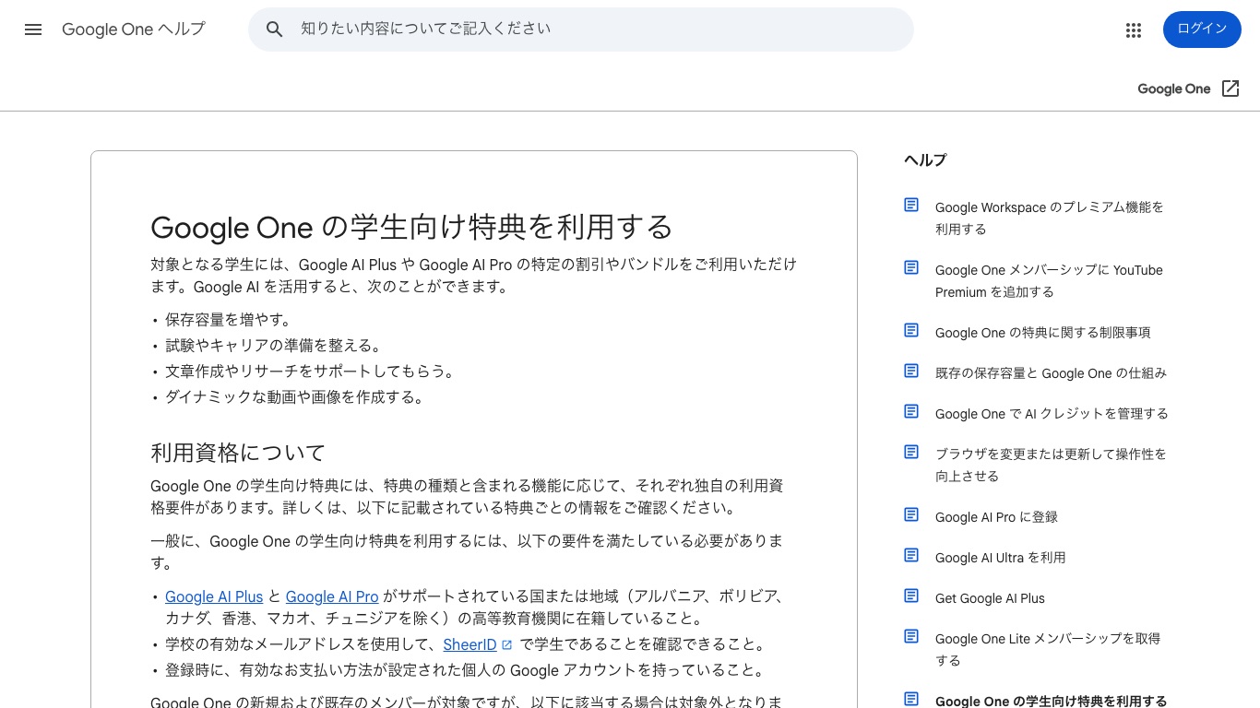Open the Google AI Pro link in article

(332, 596)
